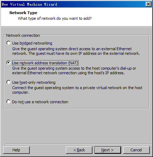Cancel the New Virtual Machine Wizard
Image resolution: width=153 pixels, height=157 pixels.
pos(136,150)
